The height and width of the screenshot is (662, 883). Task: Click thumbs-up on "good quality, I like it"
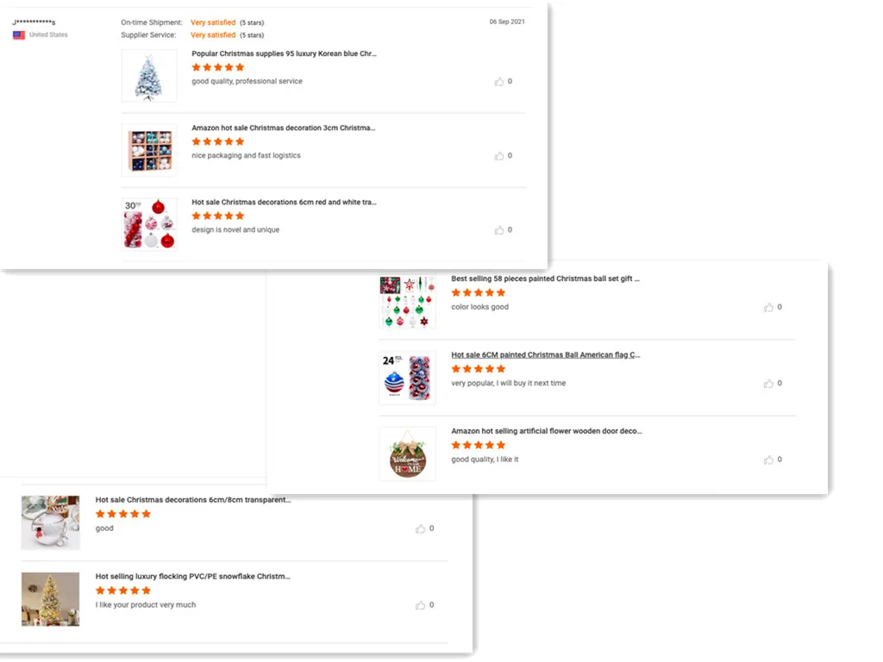[x=768, y=460]
